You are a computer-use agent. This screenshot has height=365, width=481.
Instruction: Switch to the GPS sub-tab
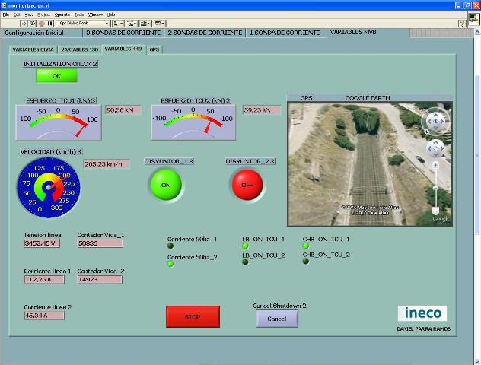(x=154, y=49)
